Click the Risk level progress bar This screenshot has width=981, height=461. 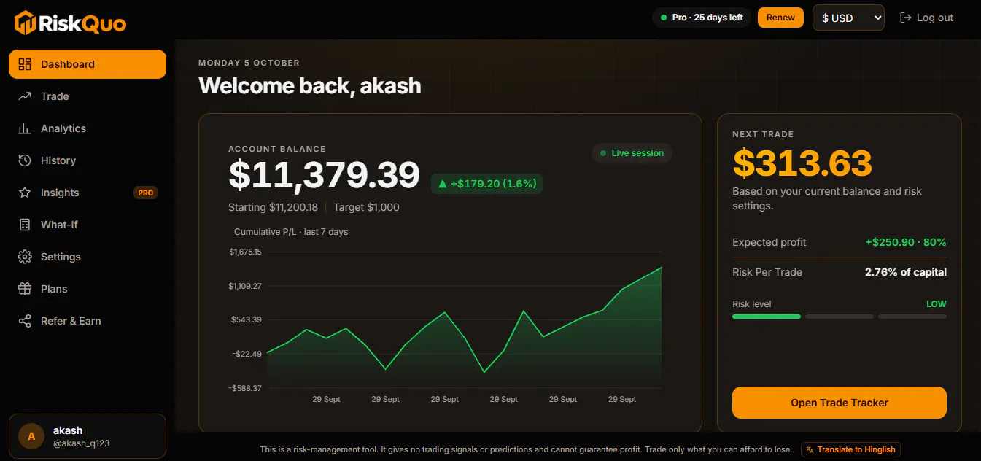840,317
